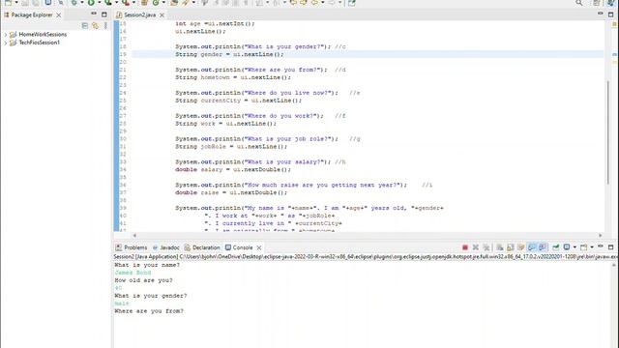This screenshot has height=348, width=619.
Task: Open the Coverage dropdown arrow
Action: click(x=116, y=3)
